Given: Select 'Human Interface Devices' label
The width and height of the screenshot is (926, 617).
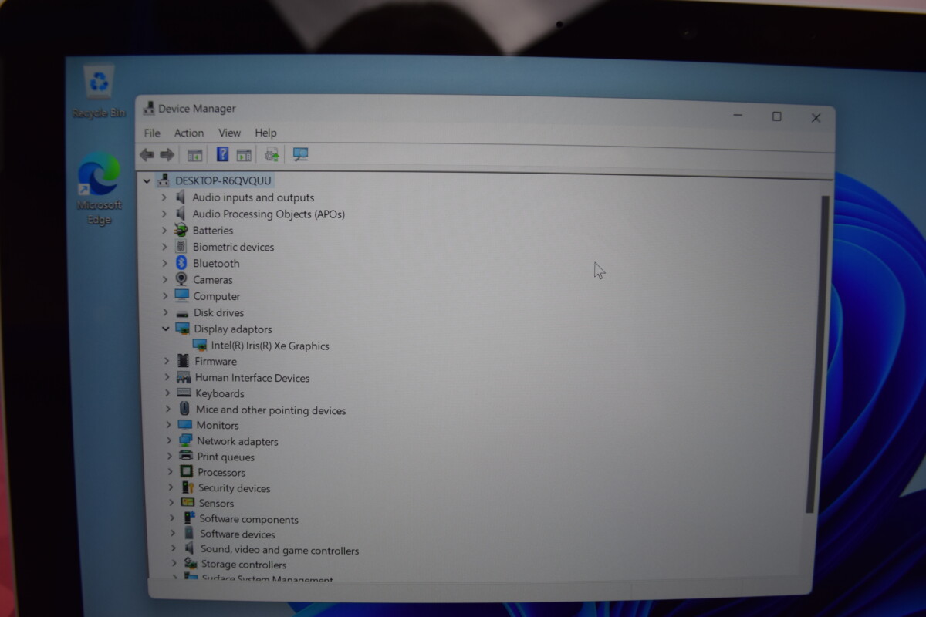Looking at the screenshot, I should click(252, 378).
